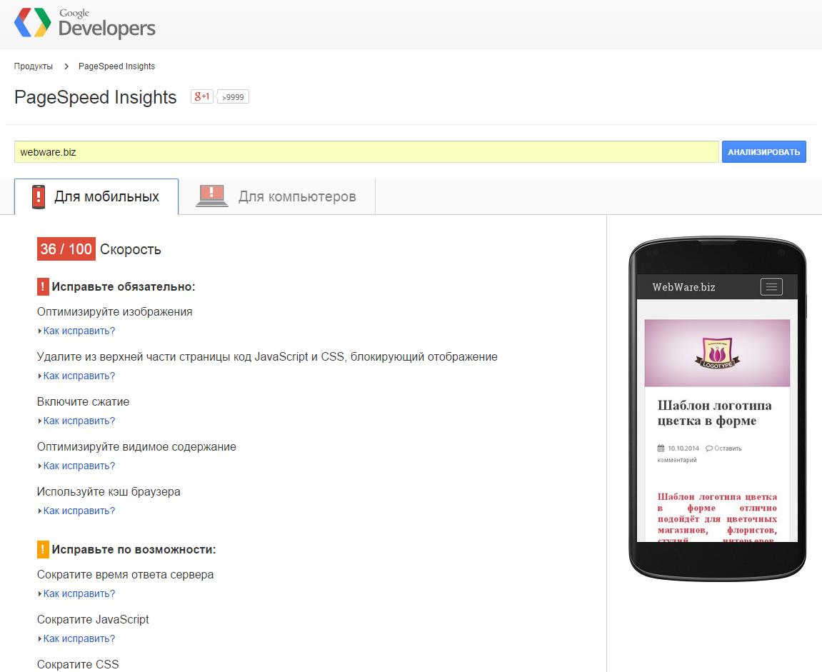
Task: Click the Включите сжатие rule text
Action: 84,402
